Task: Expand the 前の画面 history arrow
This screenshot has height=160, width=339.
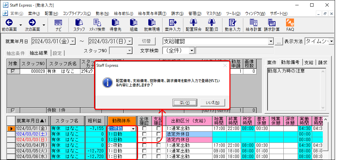Action: (x=21, y=25)
